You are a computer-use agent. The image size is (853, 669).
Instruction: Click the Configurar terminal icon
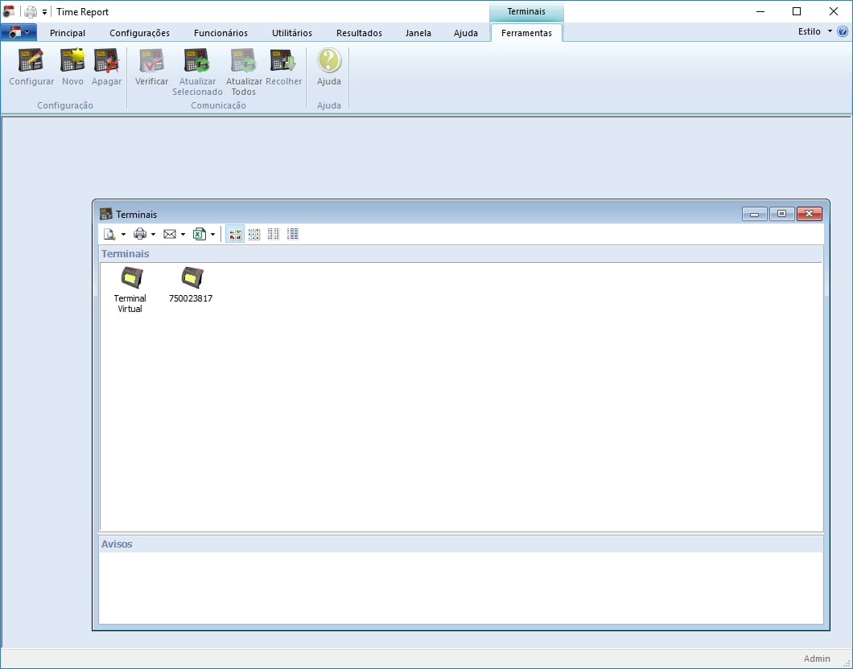pos(31,62)
